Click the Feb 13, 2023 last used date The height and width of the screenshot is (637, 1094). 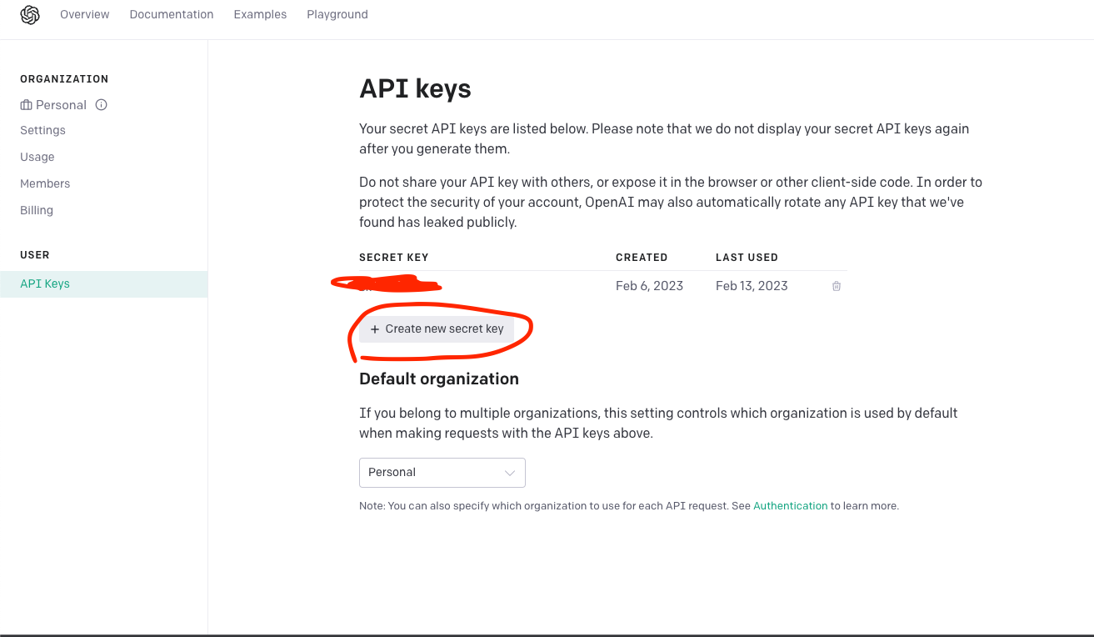pos(752,286)
